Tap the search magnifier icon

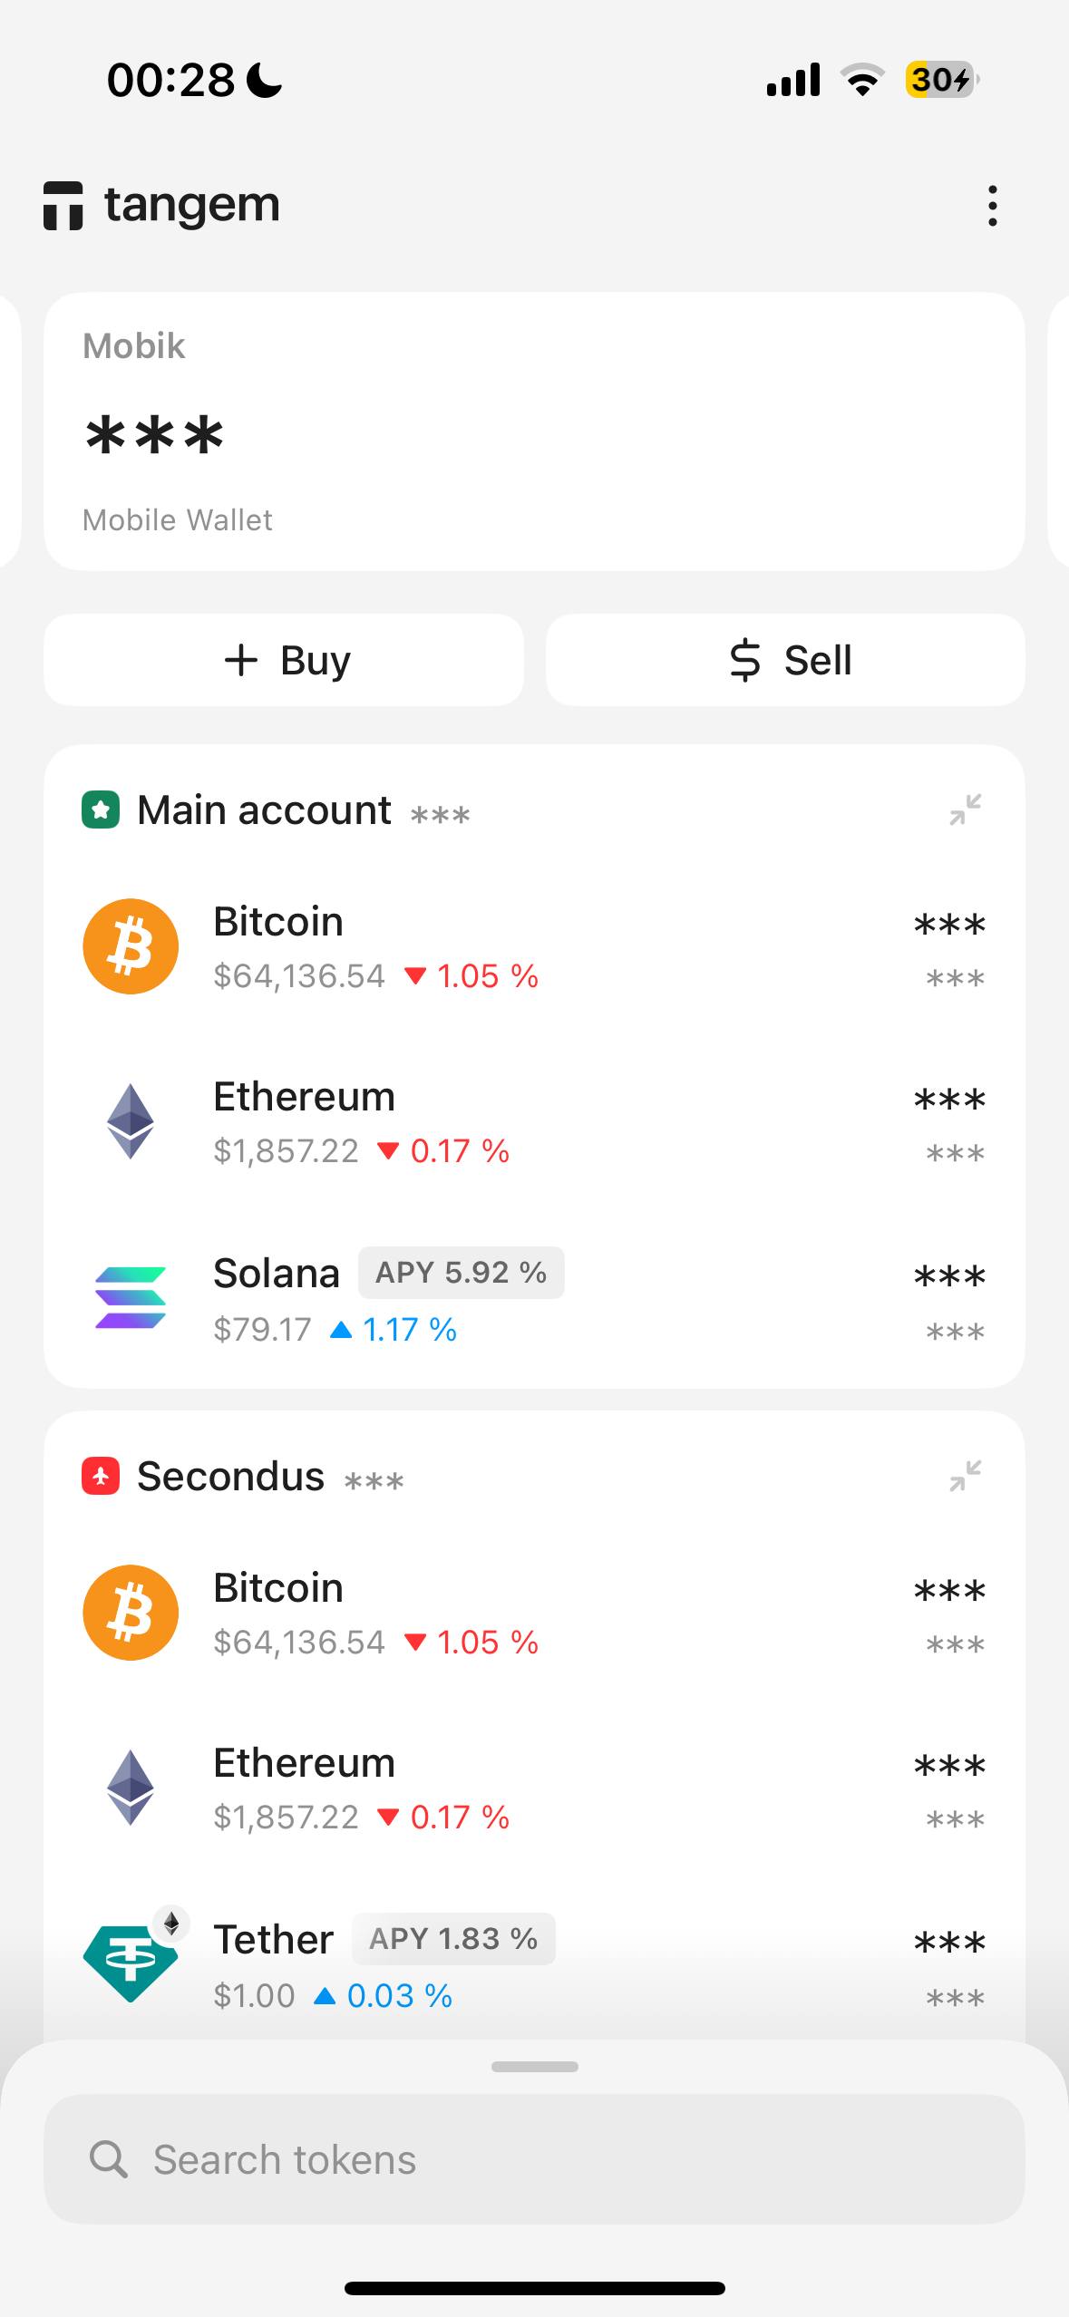[x=109, y=2159]
